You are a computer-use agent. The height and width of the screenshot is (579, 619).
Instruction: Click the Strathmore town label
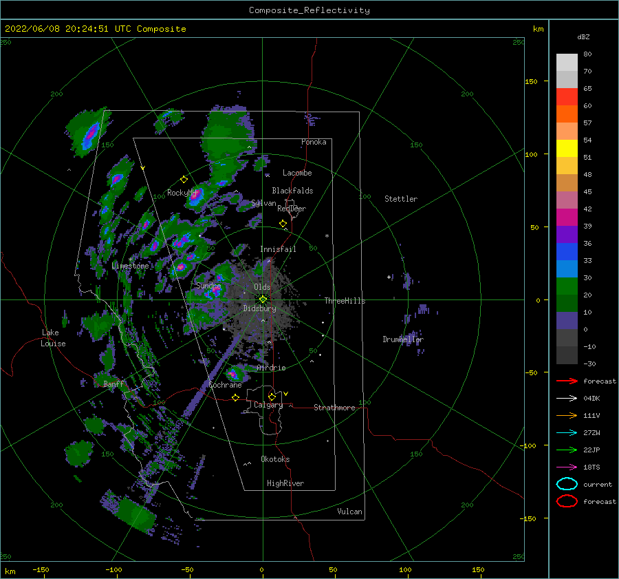point(334,408)
